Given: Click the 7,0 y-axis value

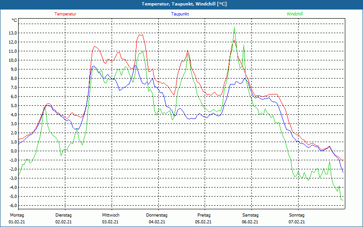Looking at the screenshot, I should point(14,88).
